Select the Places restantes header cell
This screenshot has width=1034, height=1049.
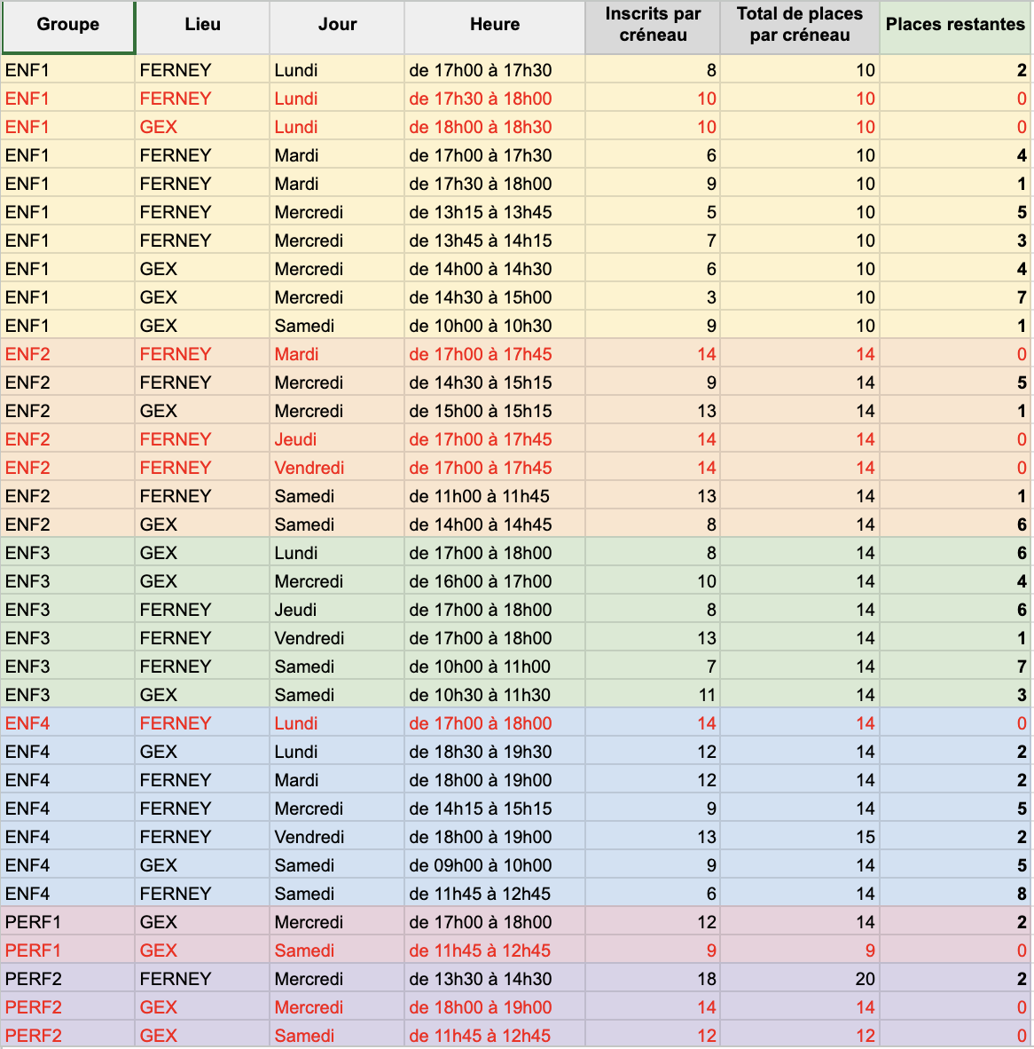click(955, 27)
